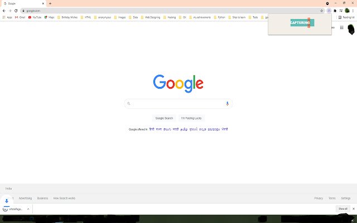Click the Google logo
Image resolution: width=357 pixels, height=223 pixels.
coord(178,84)
